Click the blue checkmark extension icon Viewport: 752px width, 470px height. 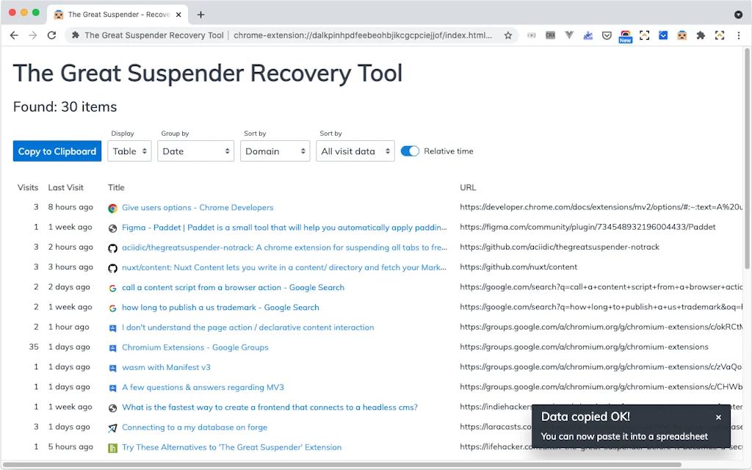663,35
